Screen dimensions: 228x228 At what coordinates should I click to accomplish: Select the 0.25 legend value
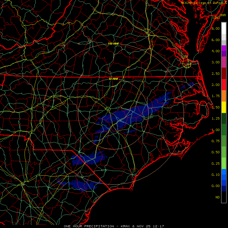[216, 164]
